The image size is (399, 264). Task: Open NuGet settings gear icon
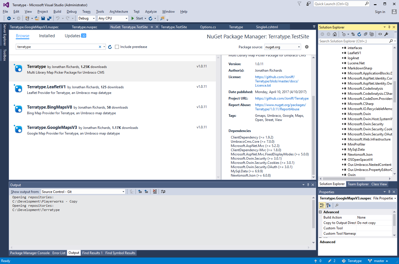[x=307, y=47]
